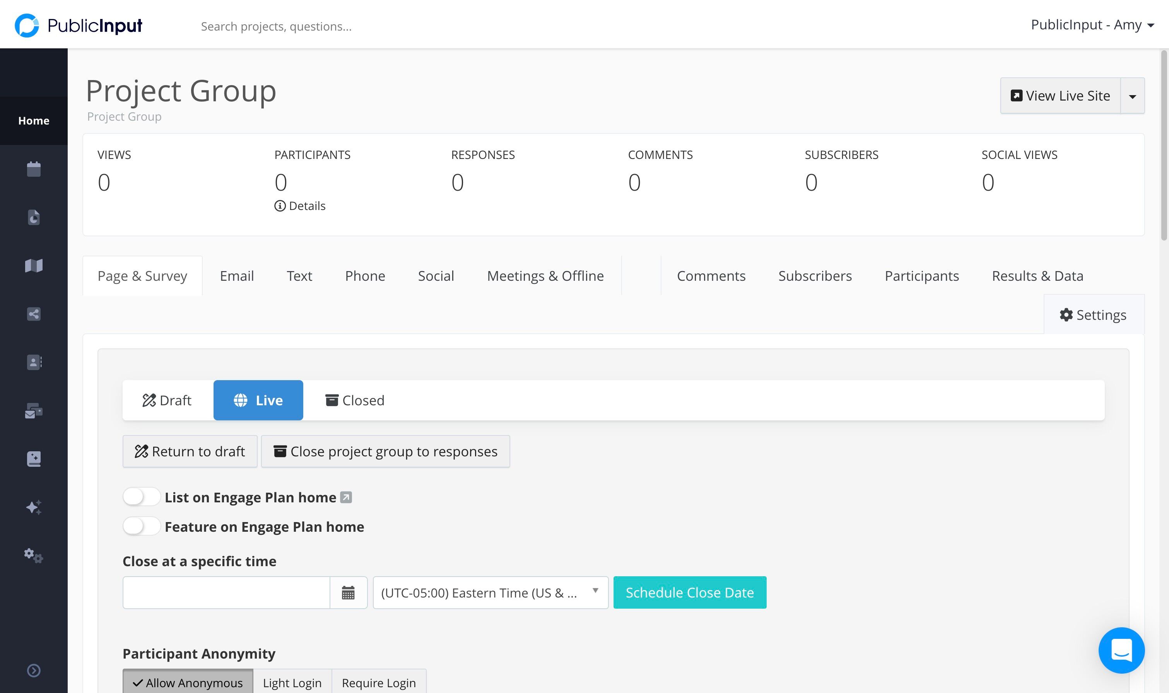Image resolution: width=1169 pixels, height=693 pixels.
Task: Click the close date input field
Action: click(227, 592)
